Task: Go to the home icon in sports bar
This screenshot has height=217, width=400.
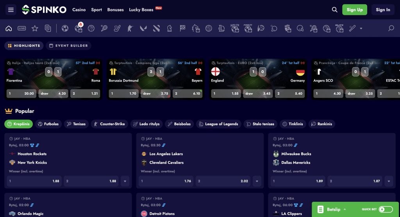Action: point(9,28)
